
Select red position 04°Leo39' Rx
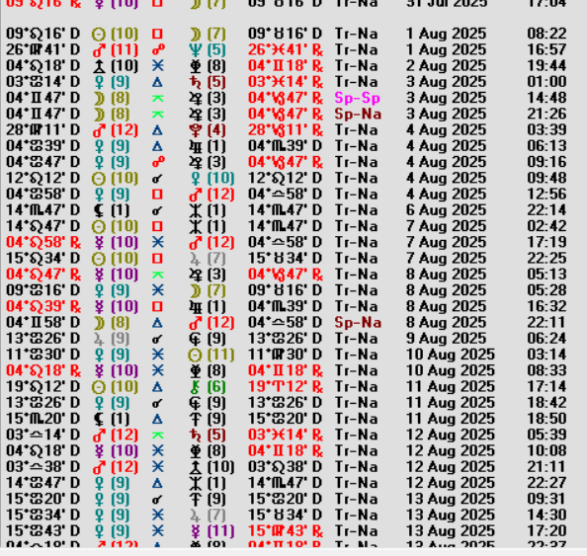[x=43, y=307]
